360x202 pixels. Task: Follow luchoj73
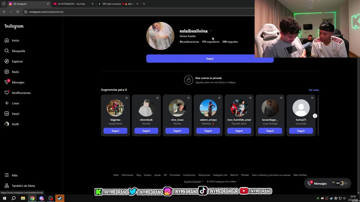[301, 131]
